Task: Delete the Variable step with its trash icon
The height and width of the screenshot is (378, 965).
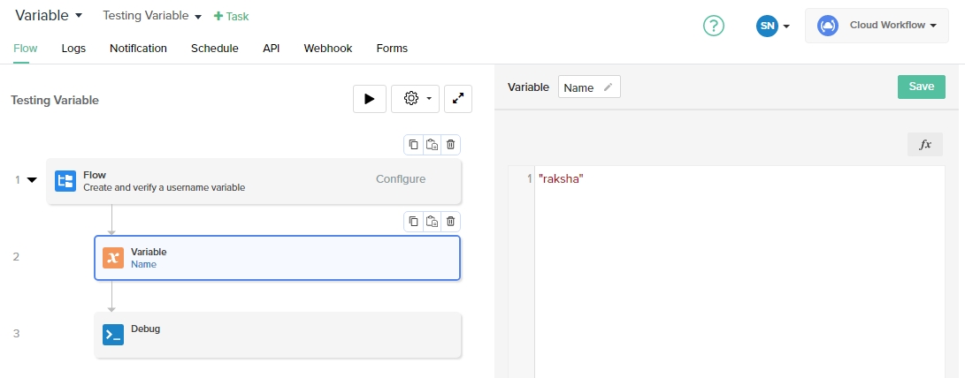Action: point(450,222)
